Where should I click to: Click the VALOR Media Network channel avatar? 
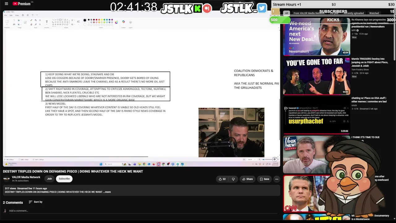coord(6,179)
